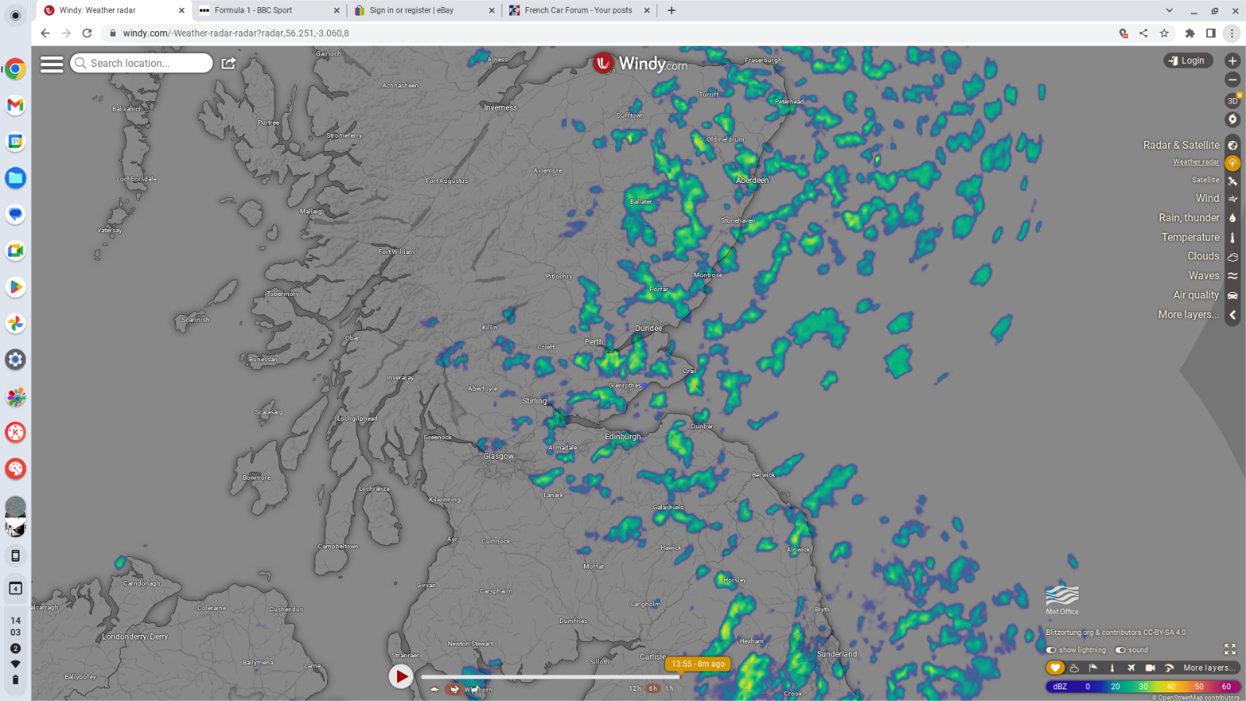Open the airports layer airplane icon
The image size is (1246, 701).
(x=1131, y=668)
